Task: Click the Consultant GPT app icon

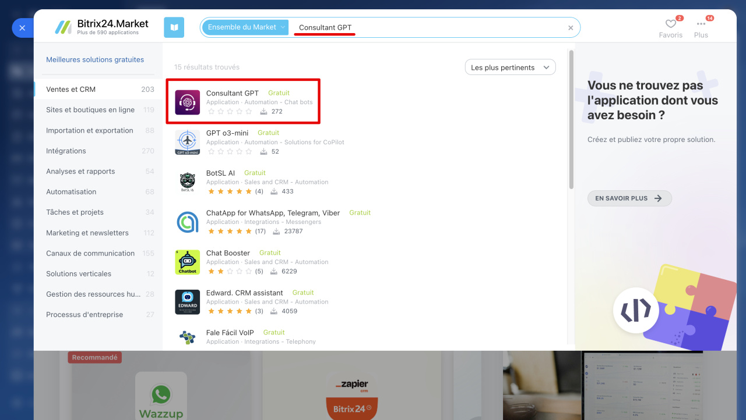Action: tap(188, 102)
